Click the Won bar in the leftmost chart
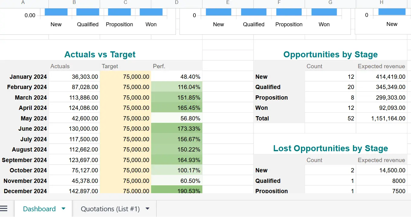This screenshot has height=217, width=411. (x=151, y=12)
